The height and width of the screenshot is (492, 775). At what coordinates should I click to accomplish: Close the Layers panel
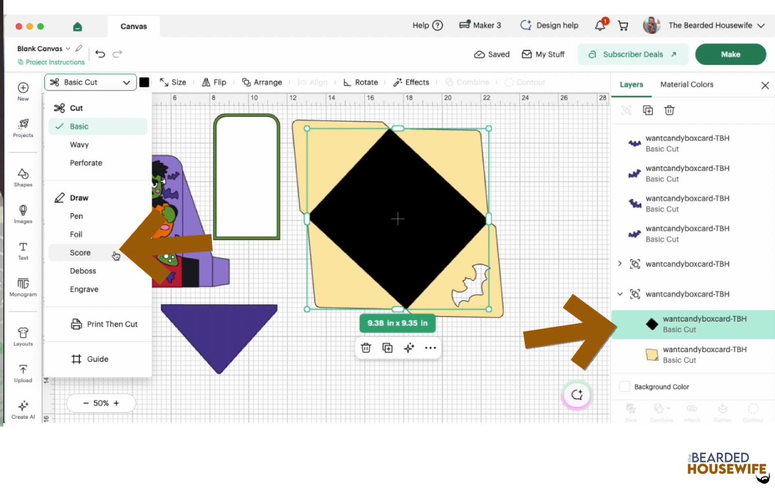pyautogui.click(x=765, y=85)
